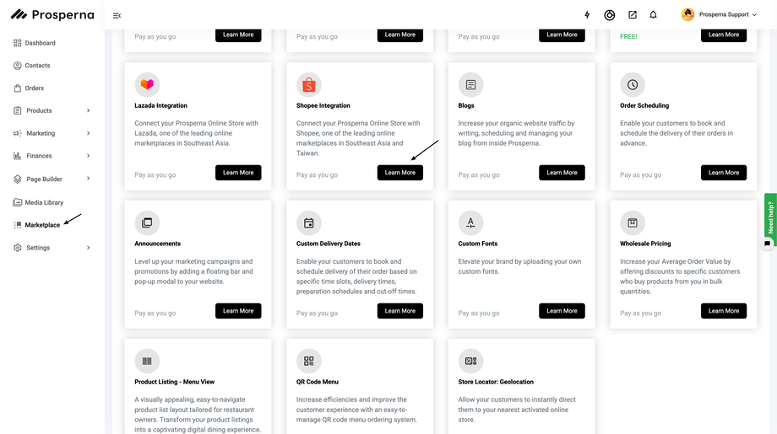Expand the Marketing submenu chevron

pyautogui.click(x=89, y=133)
